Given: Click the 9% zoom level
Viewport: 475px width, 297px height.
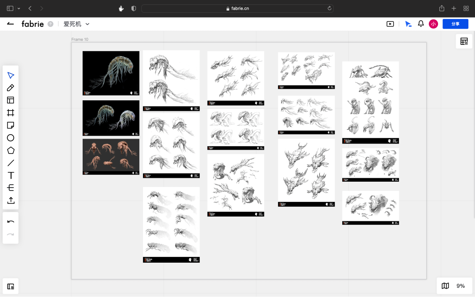Looking at the screenshot, I should pyautogui.click(x=460, y=286).
